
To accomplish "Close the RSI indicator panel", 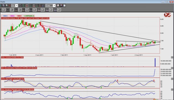I will pos(172,90).
